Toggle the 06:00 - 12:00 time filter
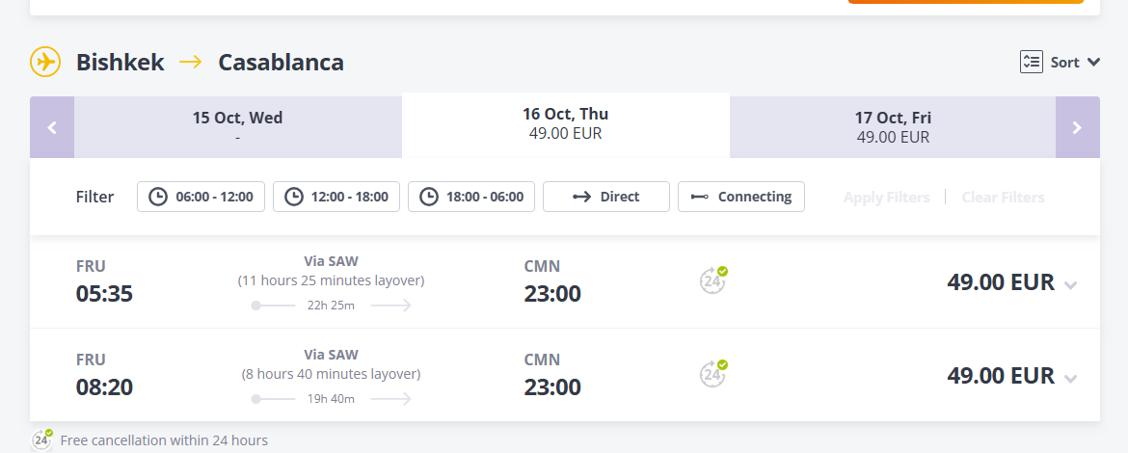The image size is (1128, 453). click(201, 197)
